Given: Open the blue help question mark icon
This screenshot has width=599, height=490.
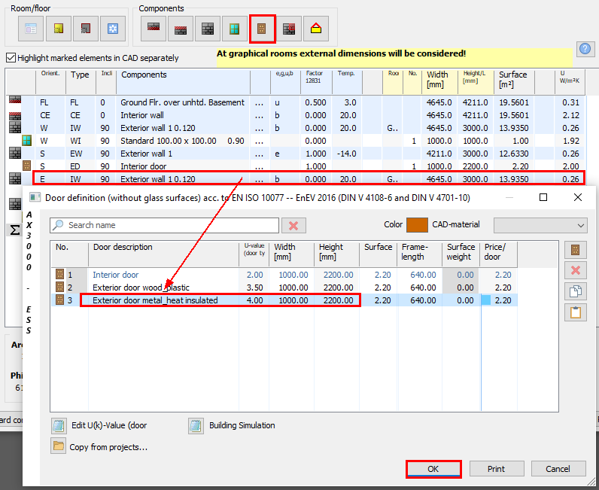Looking at the screenshot, I should [585, 49].
